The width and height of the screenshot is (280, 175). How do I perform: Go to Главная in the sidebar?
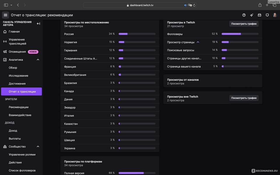(14, 32)
